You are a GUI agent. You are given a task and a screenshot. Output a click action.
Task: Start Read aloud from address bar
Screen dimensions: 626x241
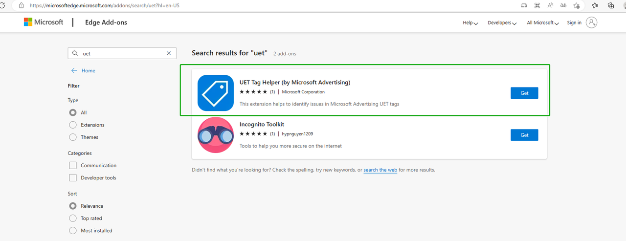point(550,5)
